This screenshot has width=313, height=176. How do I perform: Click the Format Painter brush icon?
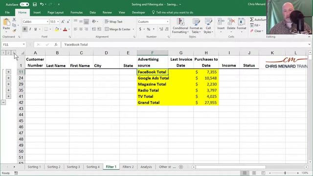tap(14, 31)
